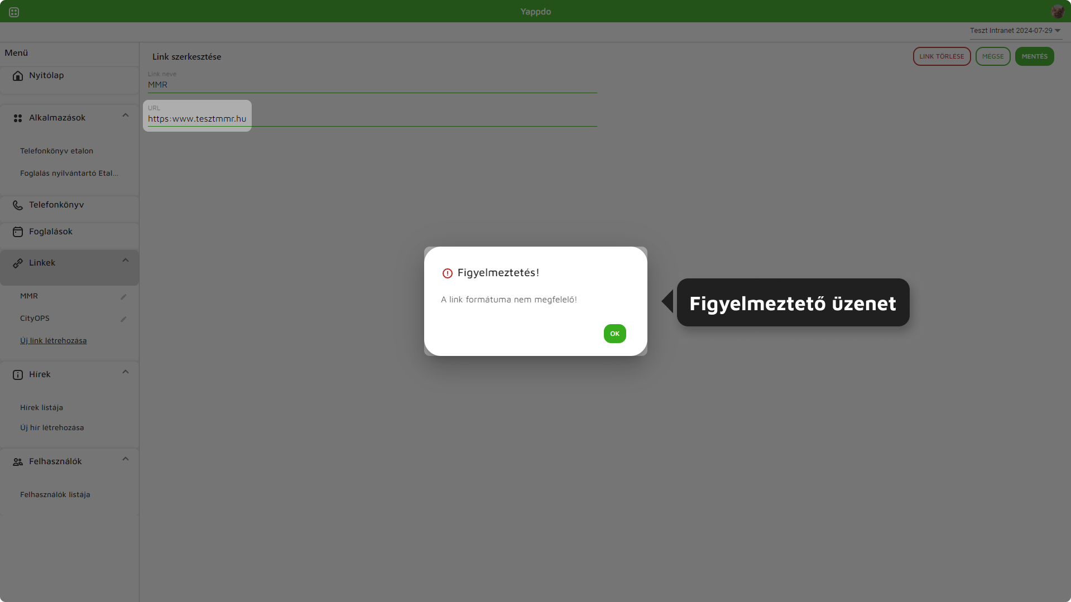Open Telefonkönyv etalon application
This screenshot has height=602, width=1071.
(x=56, y=151)
